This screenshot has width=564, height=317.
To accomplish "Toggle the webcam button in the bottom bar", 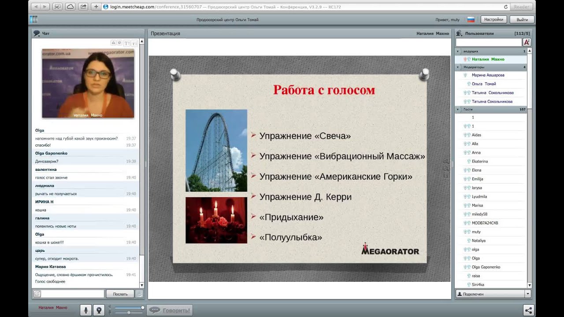I will point(99,310).
